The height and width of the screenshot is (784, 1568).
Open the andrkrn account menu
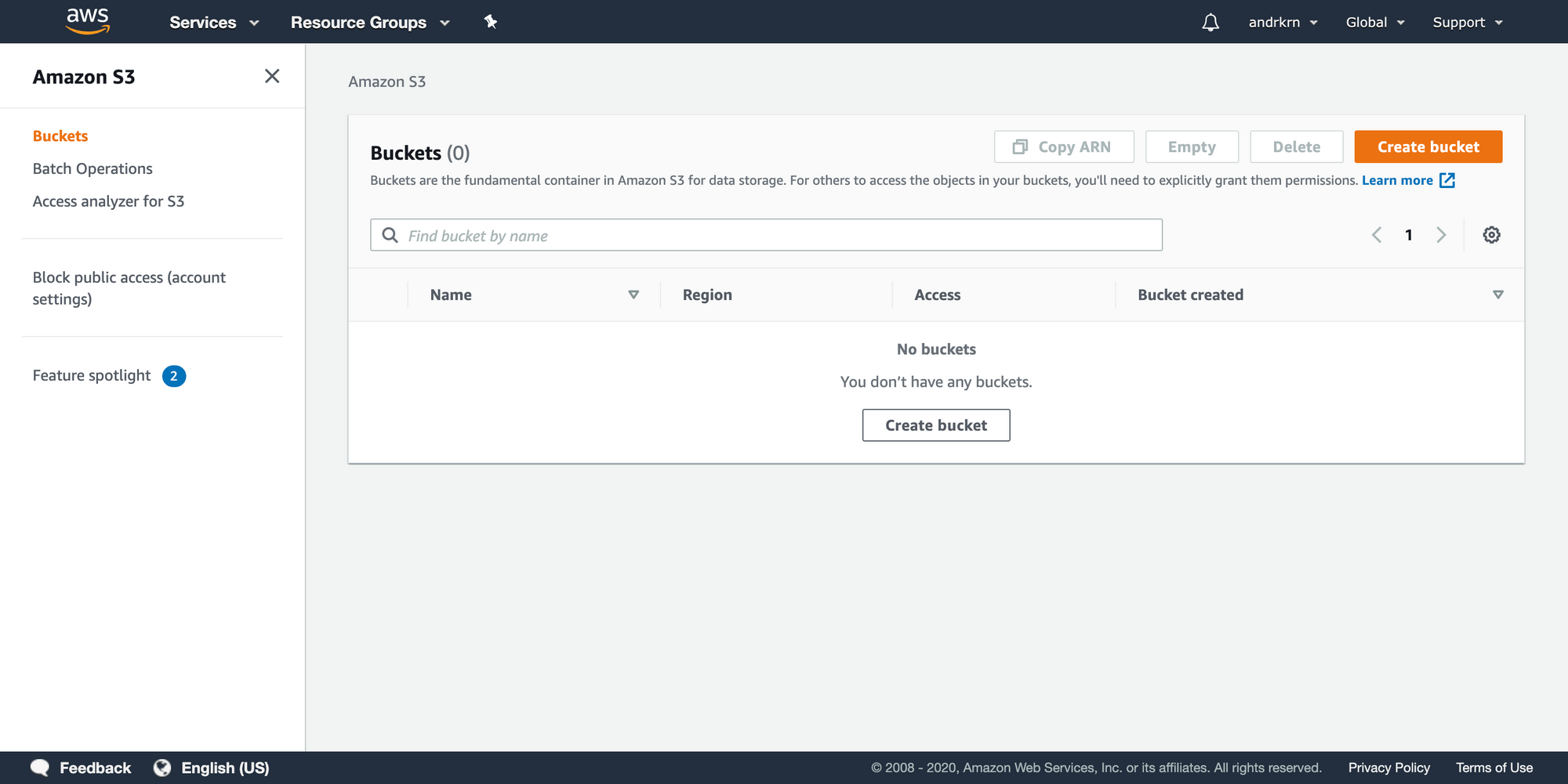point(1283,22)
